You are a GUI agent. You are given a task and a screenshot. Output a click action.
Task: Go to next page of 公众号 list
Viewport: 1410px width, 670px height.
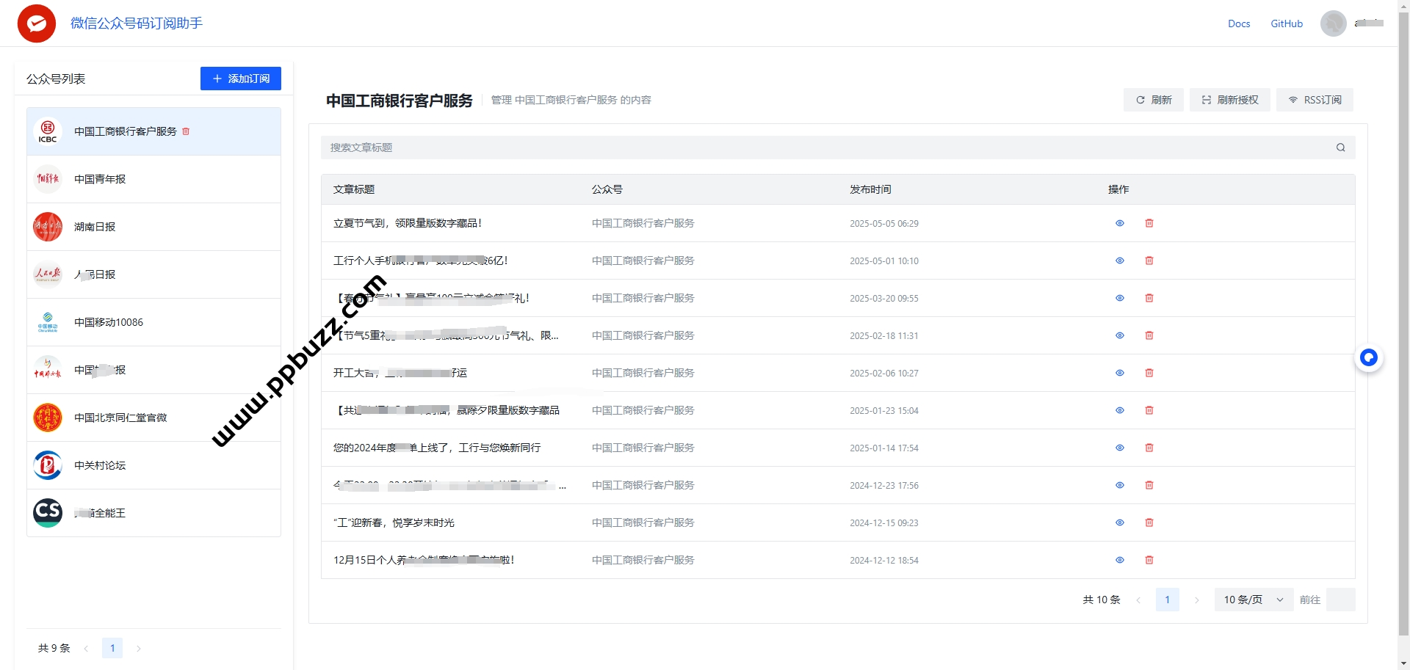tap(138, 648)
